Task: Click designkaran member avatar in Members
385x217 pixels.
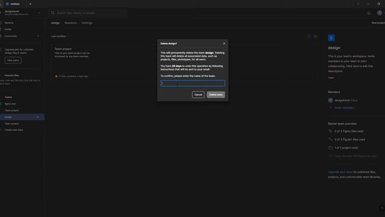Action: click(x=330, y=100)
